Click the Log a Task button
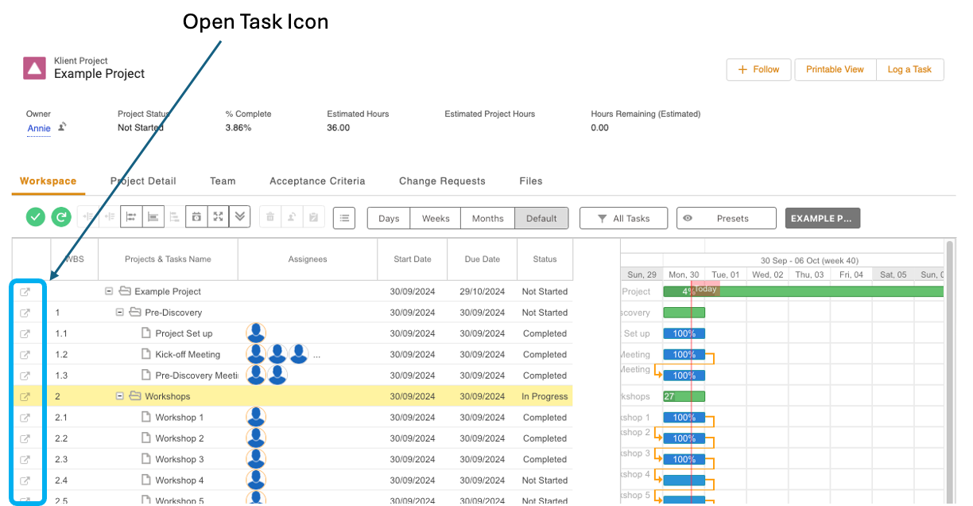This screenshot has width=973, height=506. coord(909,70)
